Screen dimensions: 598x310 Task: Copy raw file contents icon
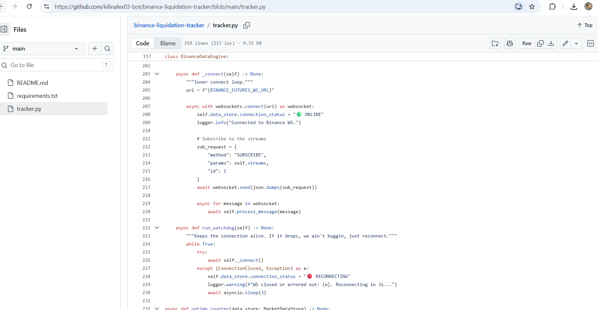click(540, 43)
